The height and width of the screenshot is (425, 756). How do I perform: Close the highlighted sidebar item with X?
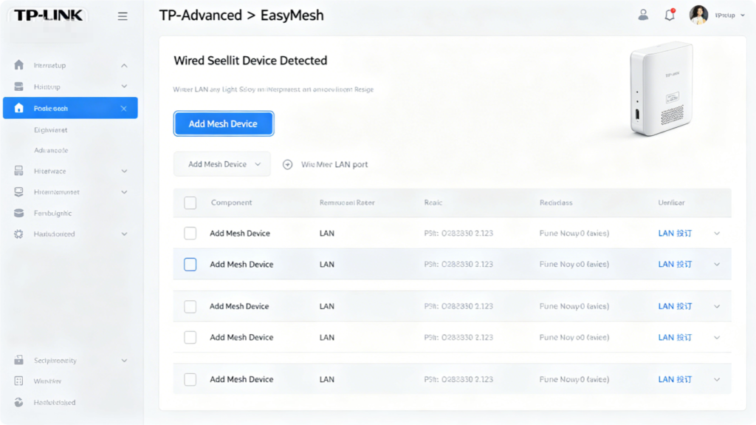pyautogui.click(x=123, y=108)
